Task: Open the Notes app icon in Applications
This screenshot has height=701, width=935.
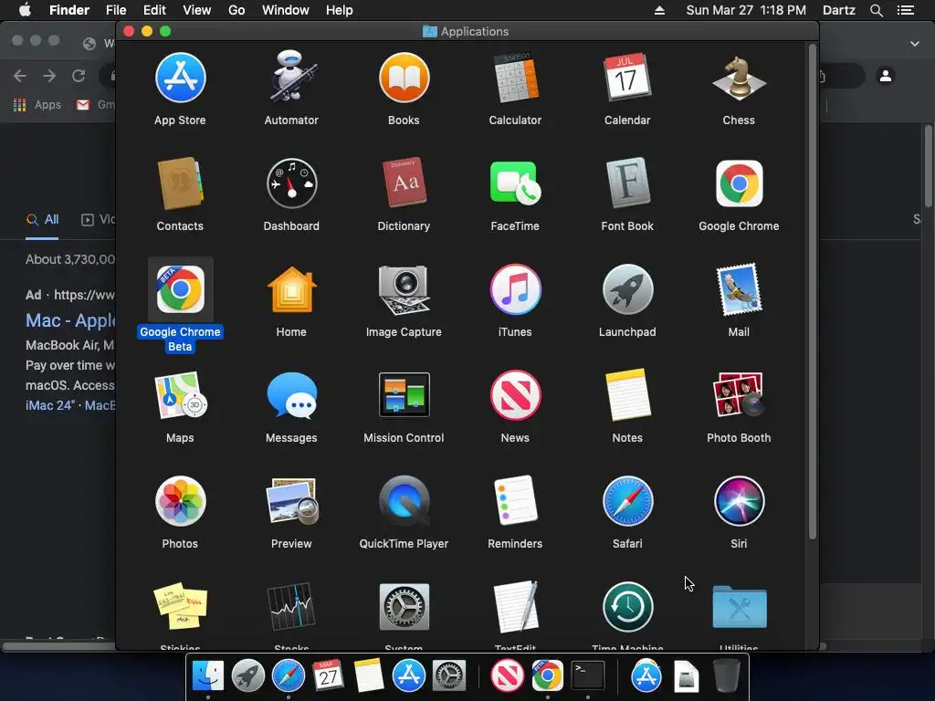Action: click(627, 395)
